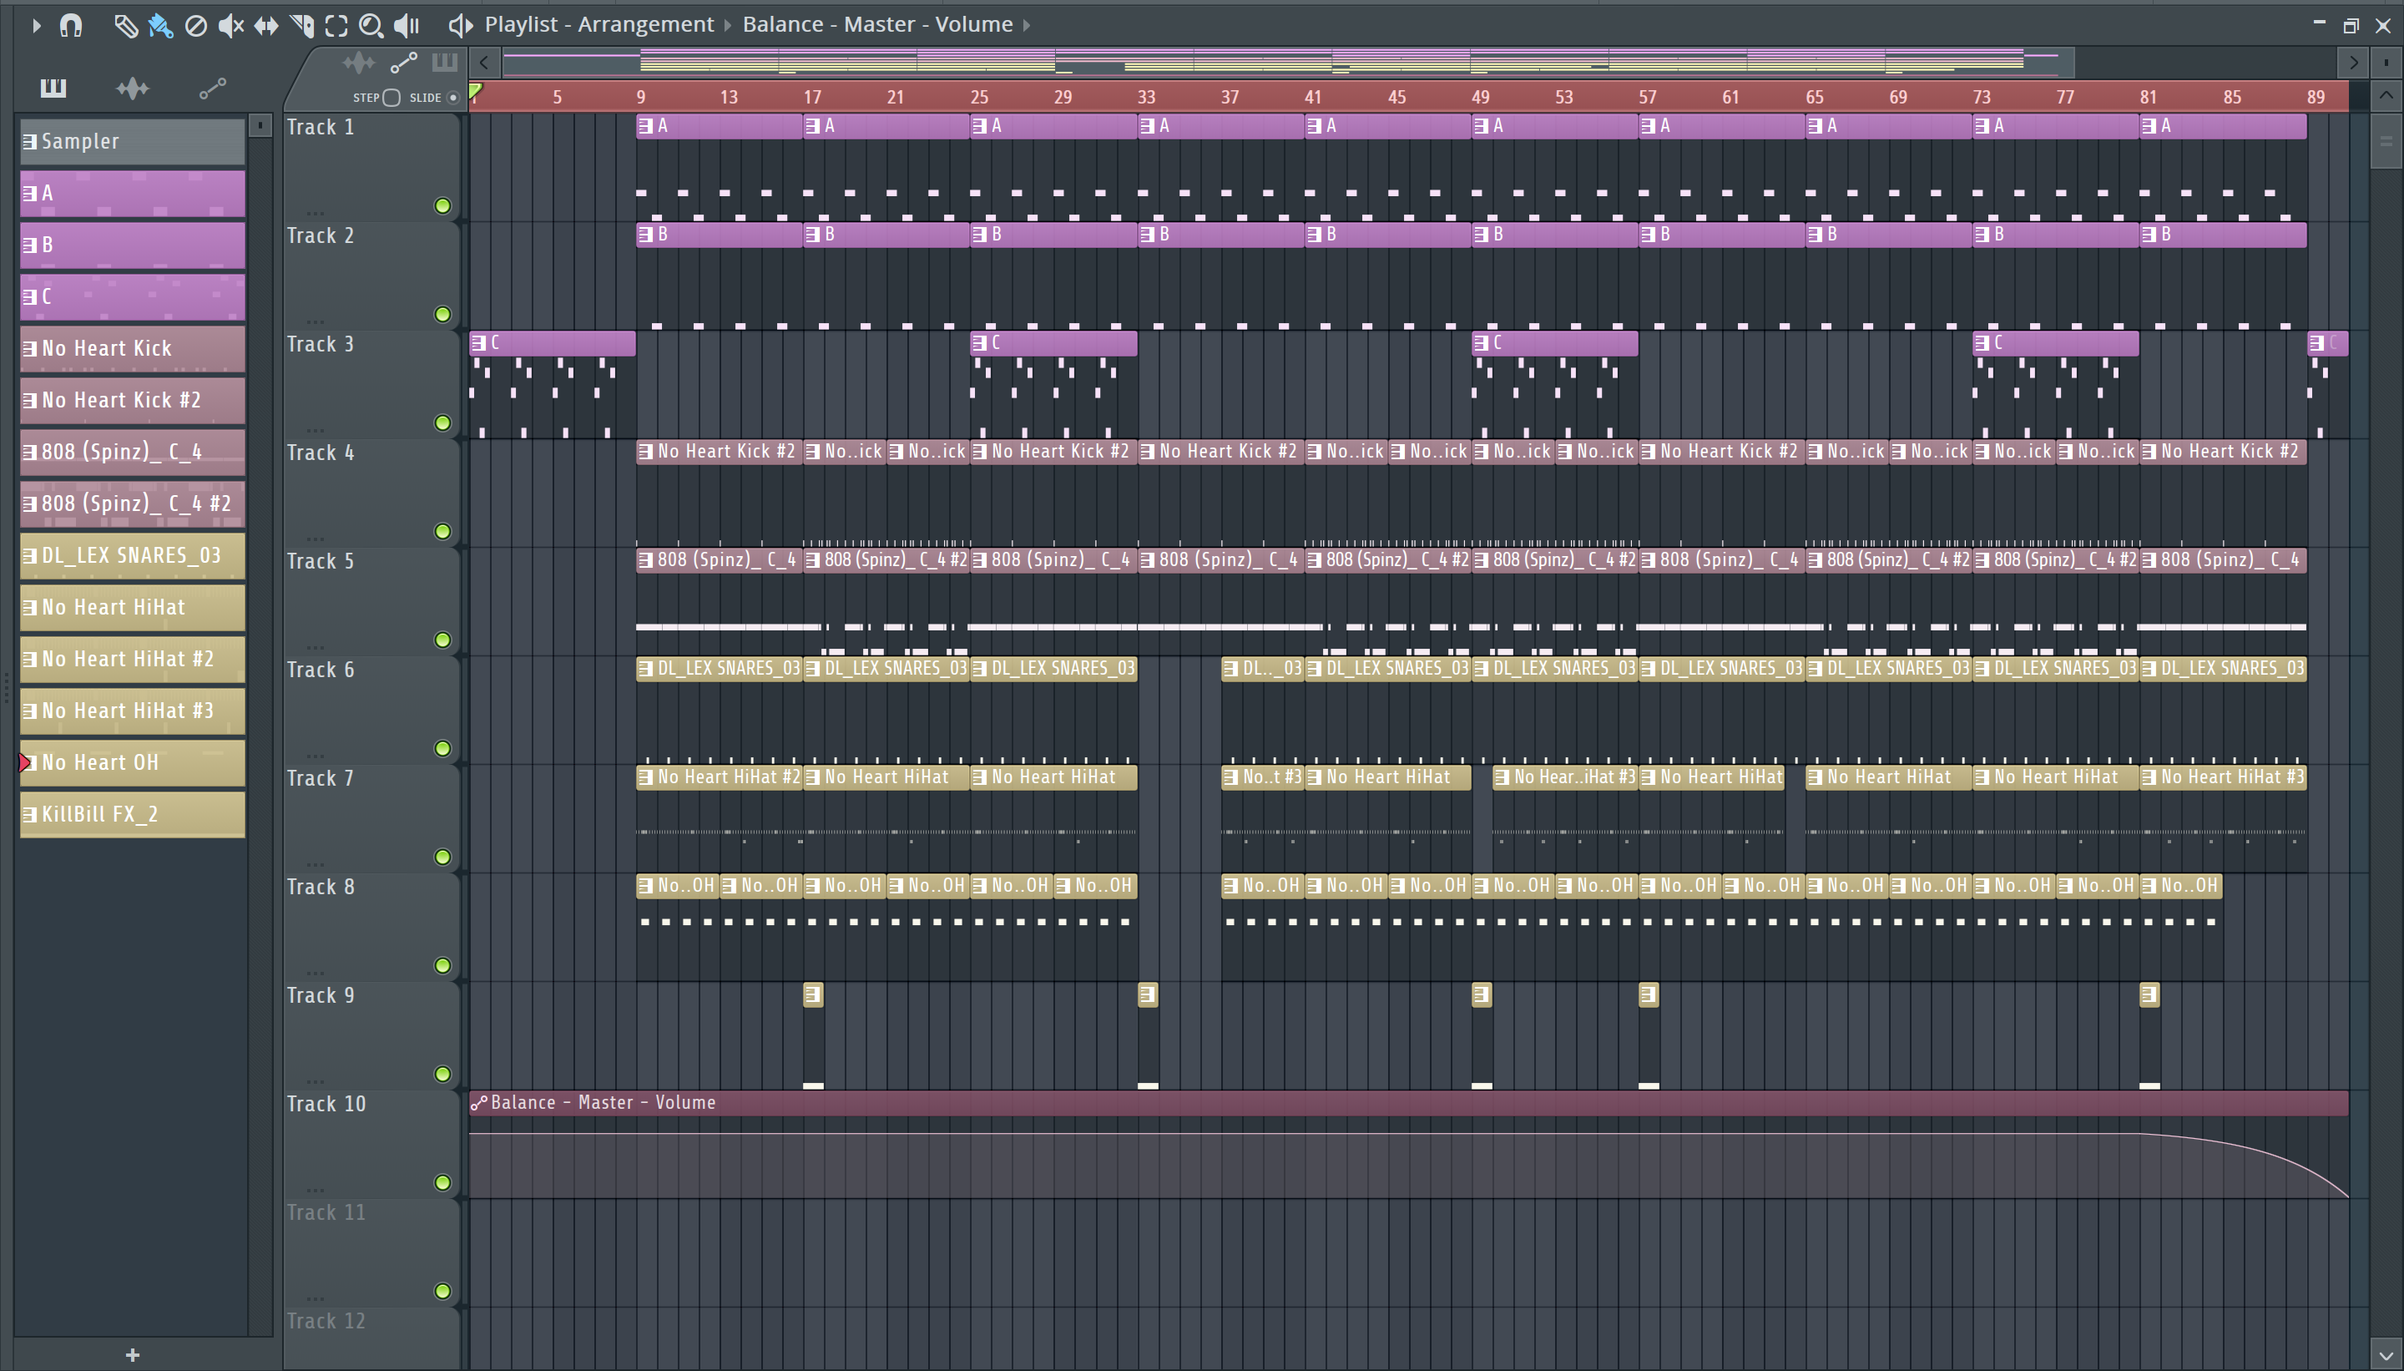This screenshot has width=2404, height=1371.
Task: Click bar 33 on the timeline ruler
Action: 1145,97
